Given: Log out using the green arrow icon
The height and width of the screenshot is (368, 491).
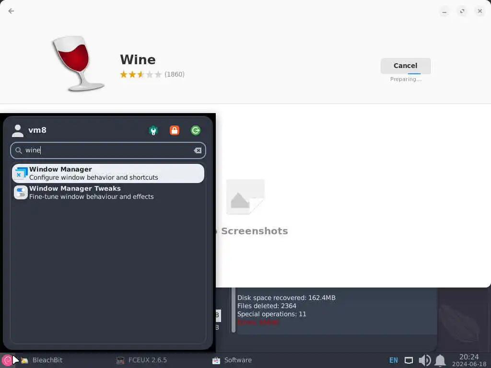Looking at the screenshot, I should 196,130.
